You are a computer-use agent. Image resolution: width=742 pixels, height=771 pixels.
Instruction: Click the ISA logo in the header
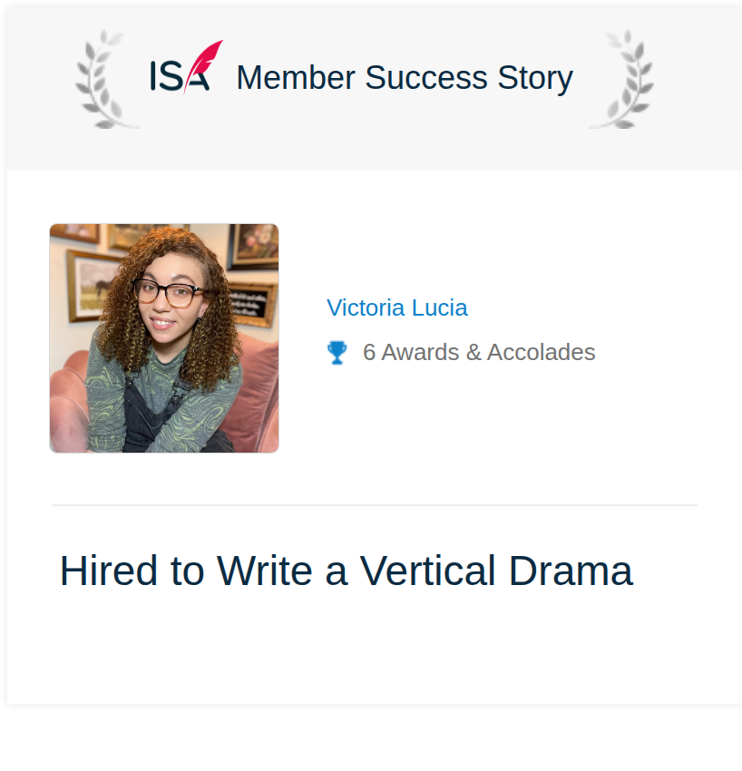coord(186,67)
